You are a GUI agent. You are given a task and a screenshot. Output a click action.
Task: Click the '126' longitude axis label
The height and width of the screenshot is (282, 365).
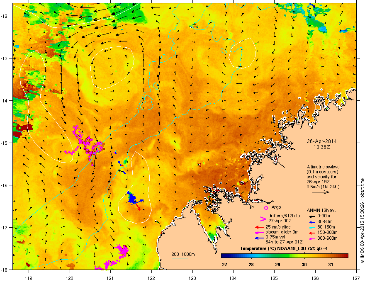315,278
